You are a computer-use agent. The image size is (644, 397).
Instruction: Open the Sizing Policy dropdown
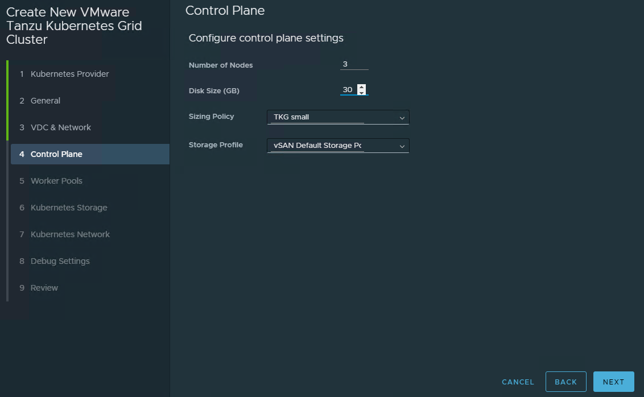point(338,117)
